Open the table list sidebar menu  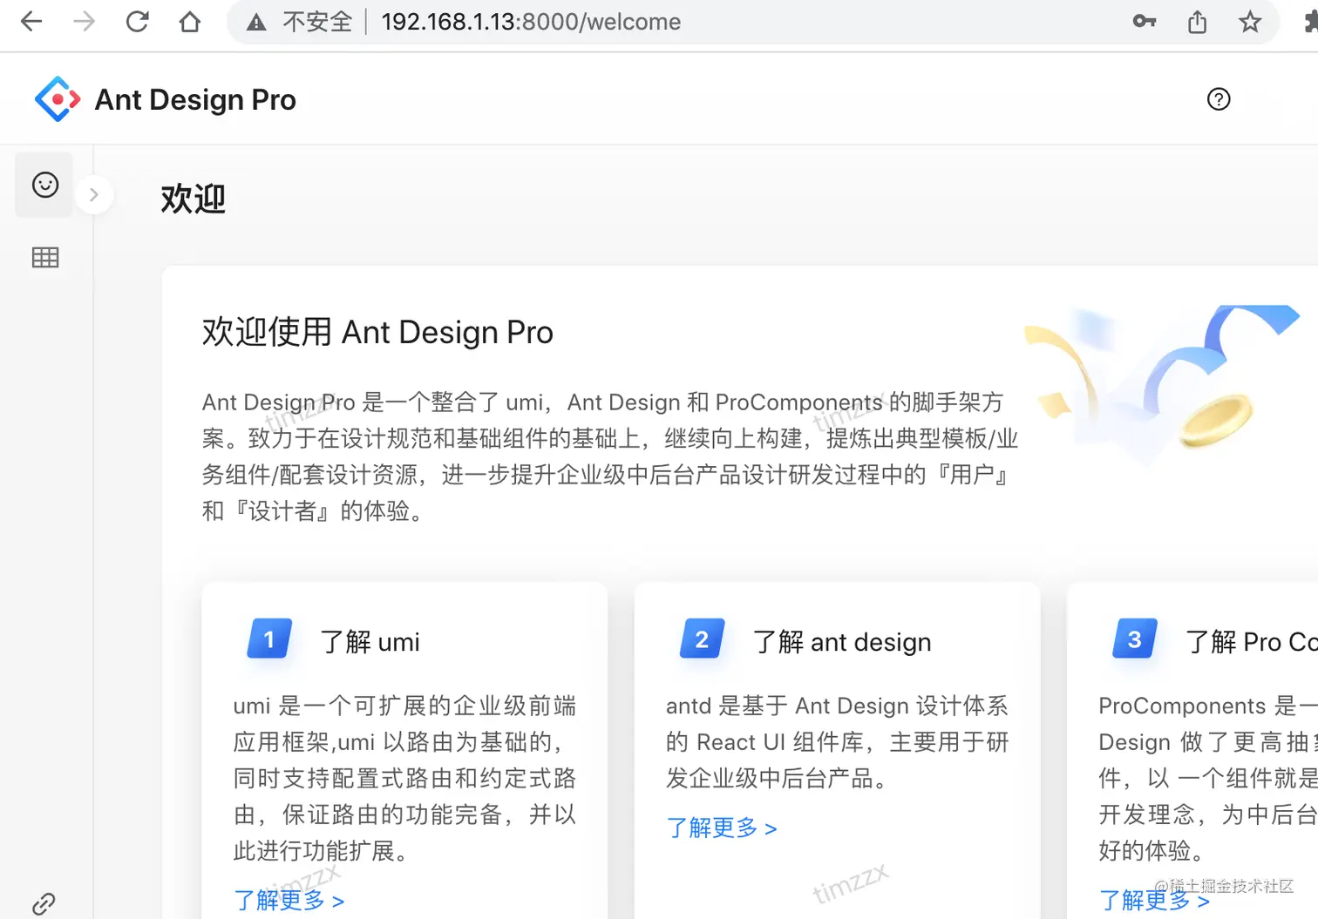tap(45, 257)
